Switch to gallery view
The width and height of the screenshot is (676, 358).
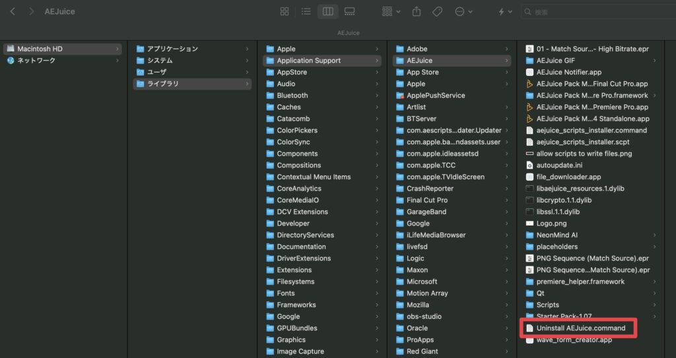pos(350,12)
